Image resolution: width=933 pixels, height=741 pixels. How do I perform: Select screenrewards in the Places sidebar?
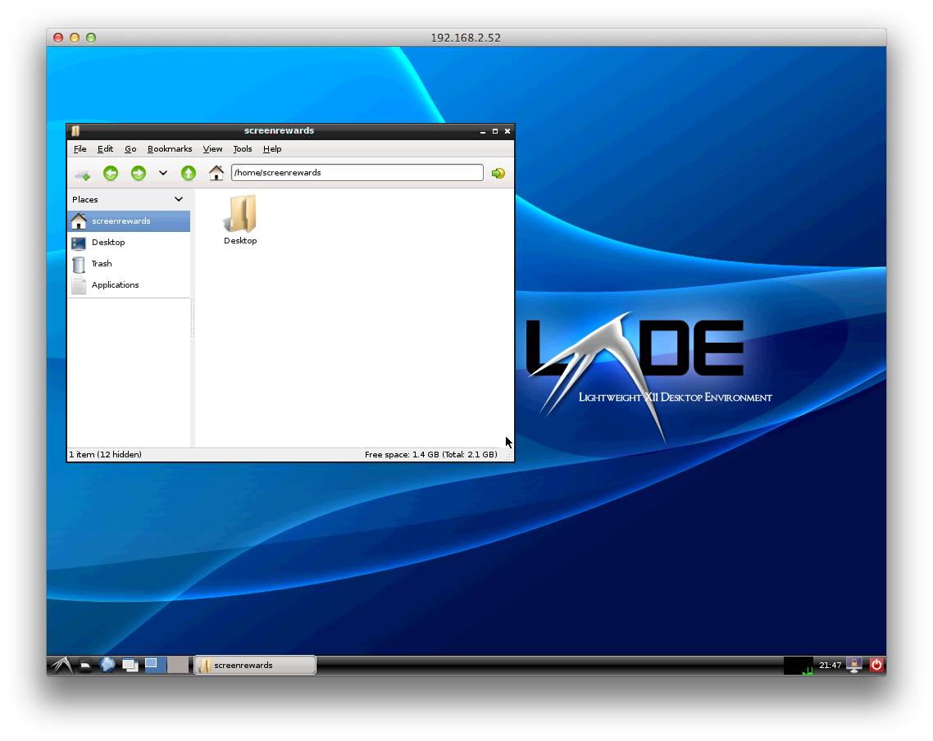(x=123, y=220)
